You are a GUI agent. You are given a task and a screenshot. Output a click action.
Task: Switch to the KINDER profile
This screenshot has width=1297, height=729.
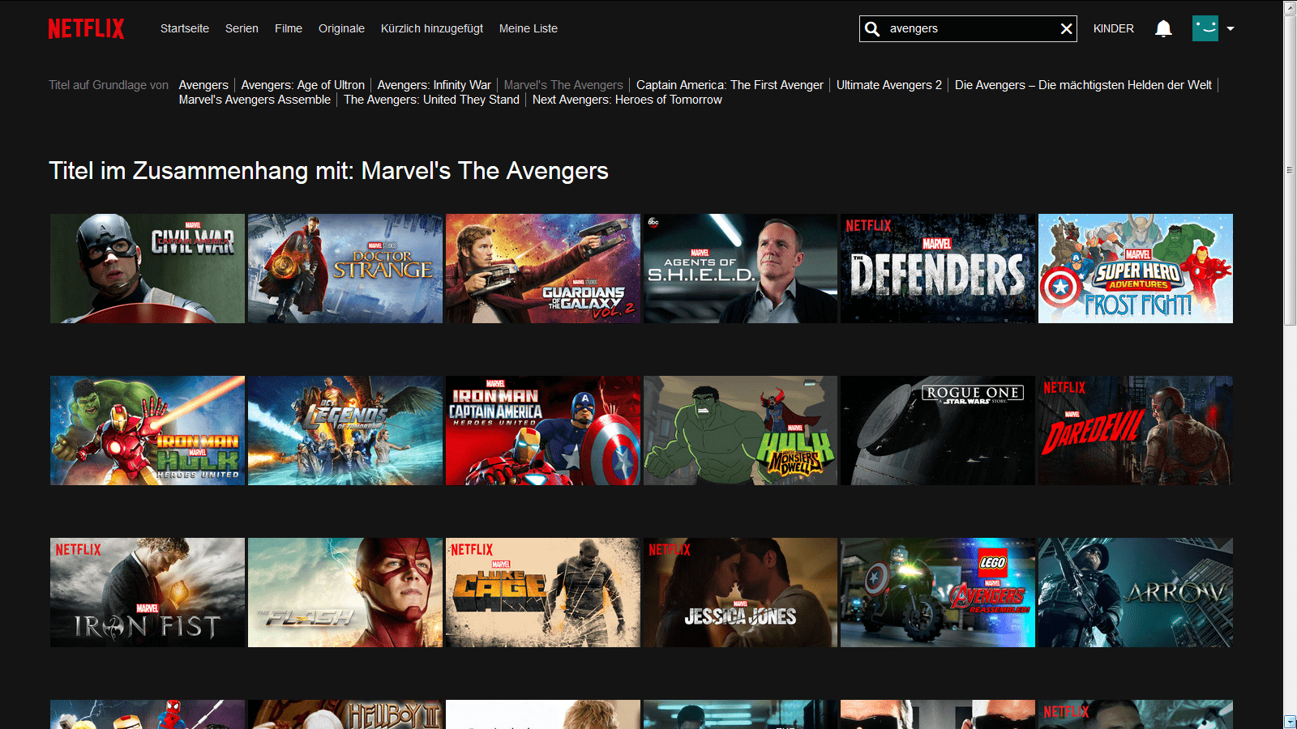[x=1114, y=28]
